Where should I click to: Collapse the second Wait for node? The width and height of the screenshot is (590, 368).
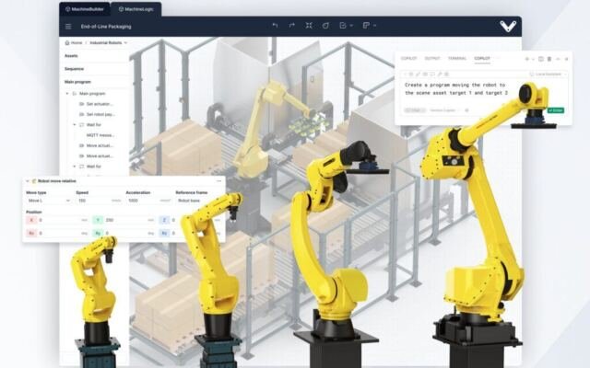74,167
